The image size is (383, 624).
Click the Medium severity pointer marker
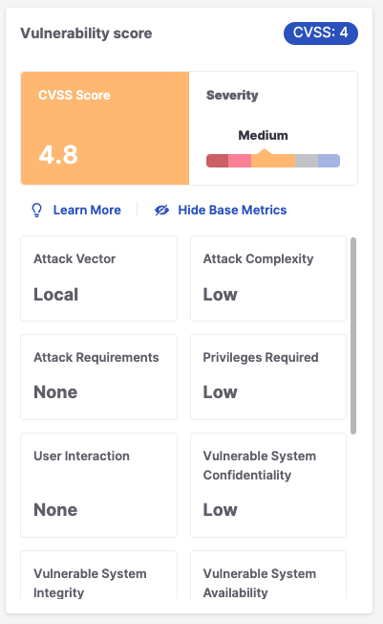(x=265, y=151)
